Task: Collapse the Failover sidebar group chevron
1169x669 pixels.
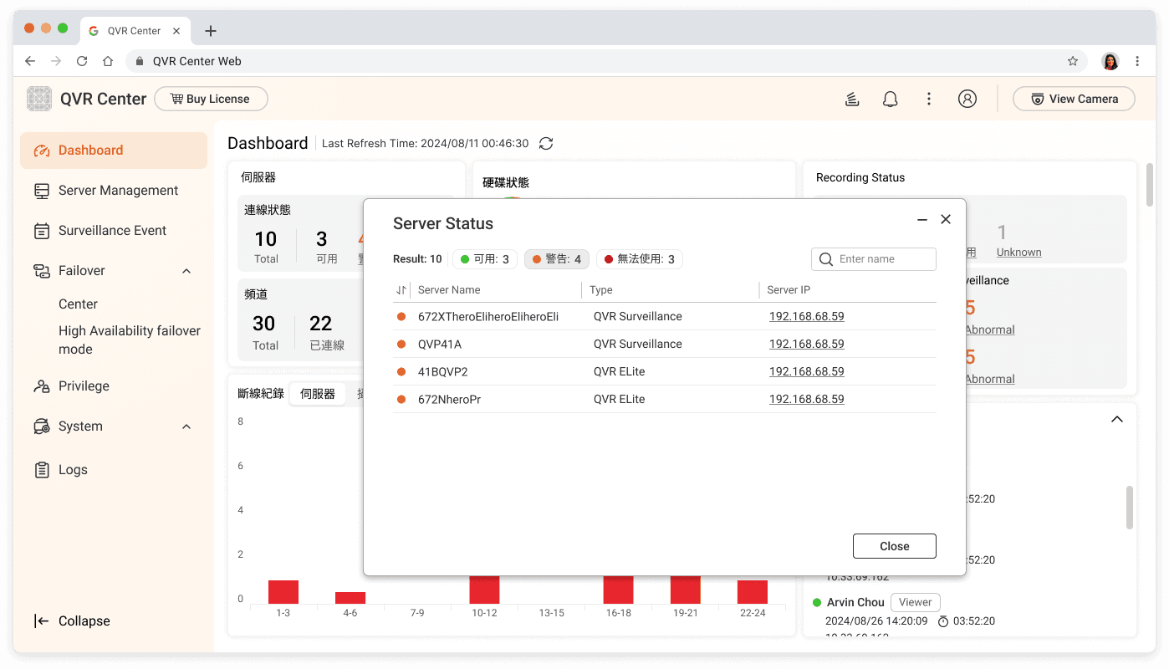Action: pos(186,271)
